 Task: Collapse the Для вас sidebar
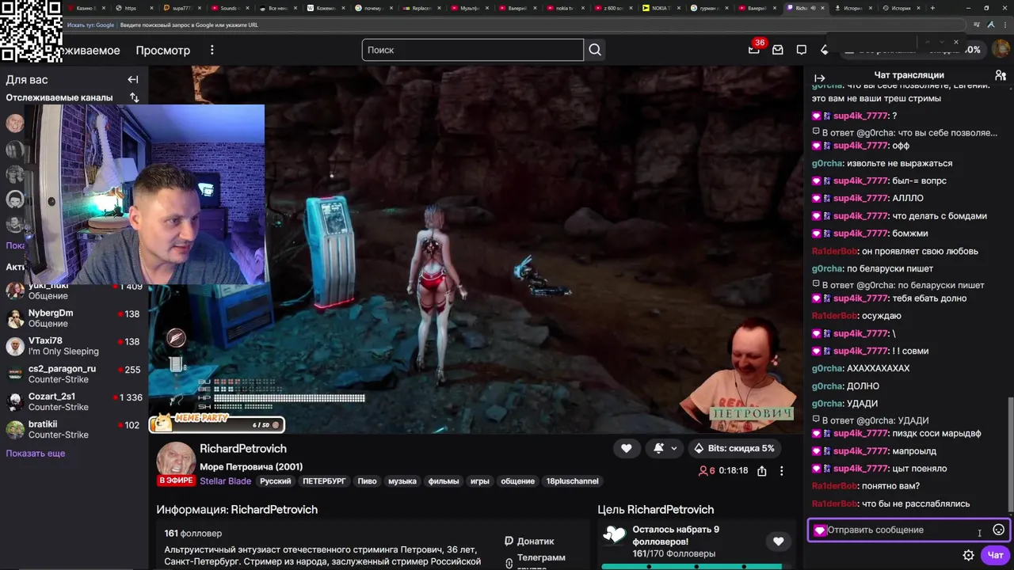coord(133,80)
